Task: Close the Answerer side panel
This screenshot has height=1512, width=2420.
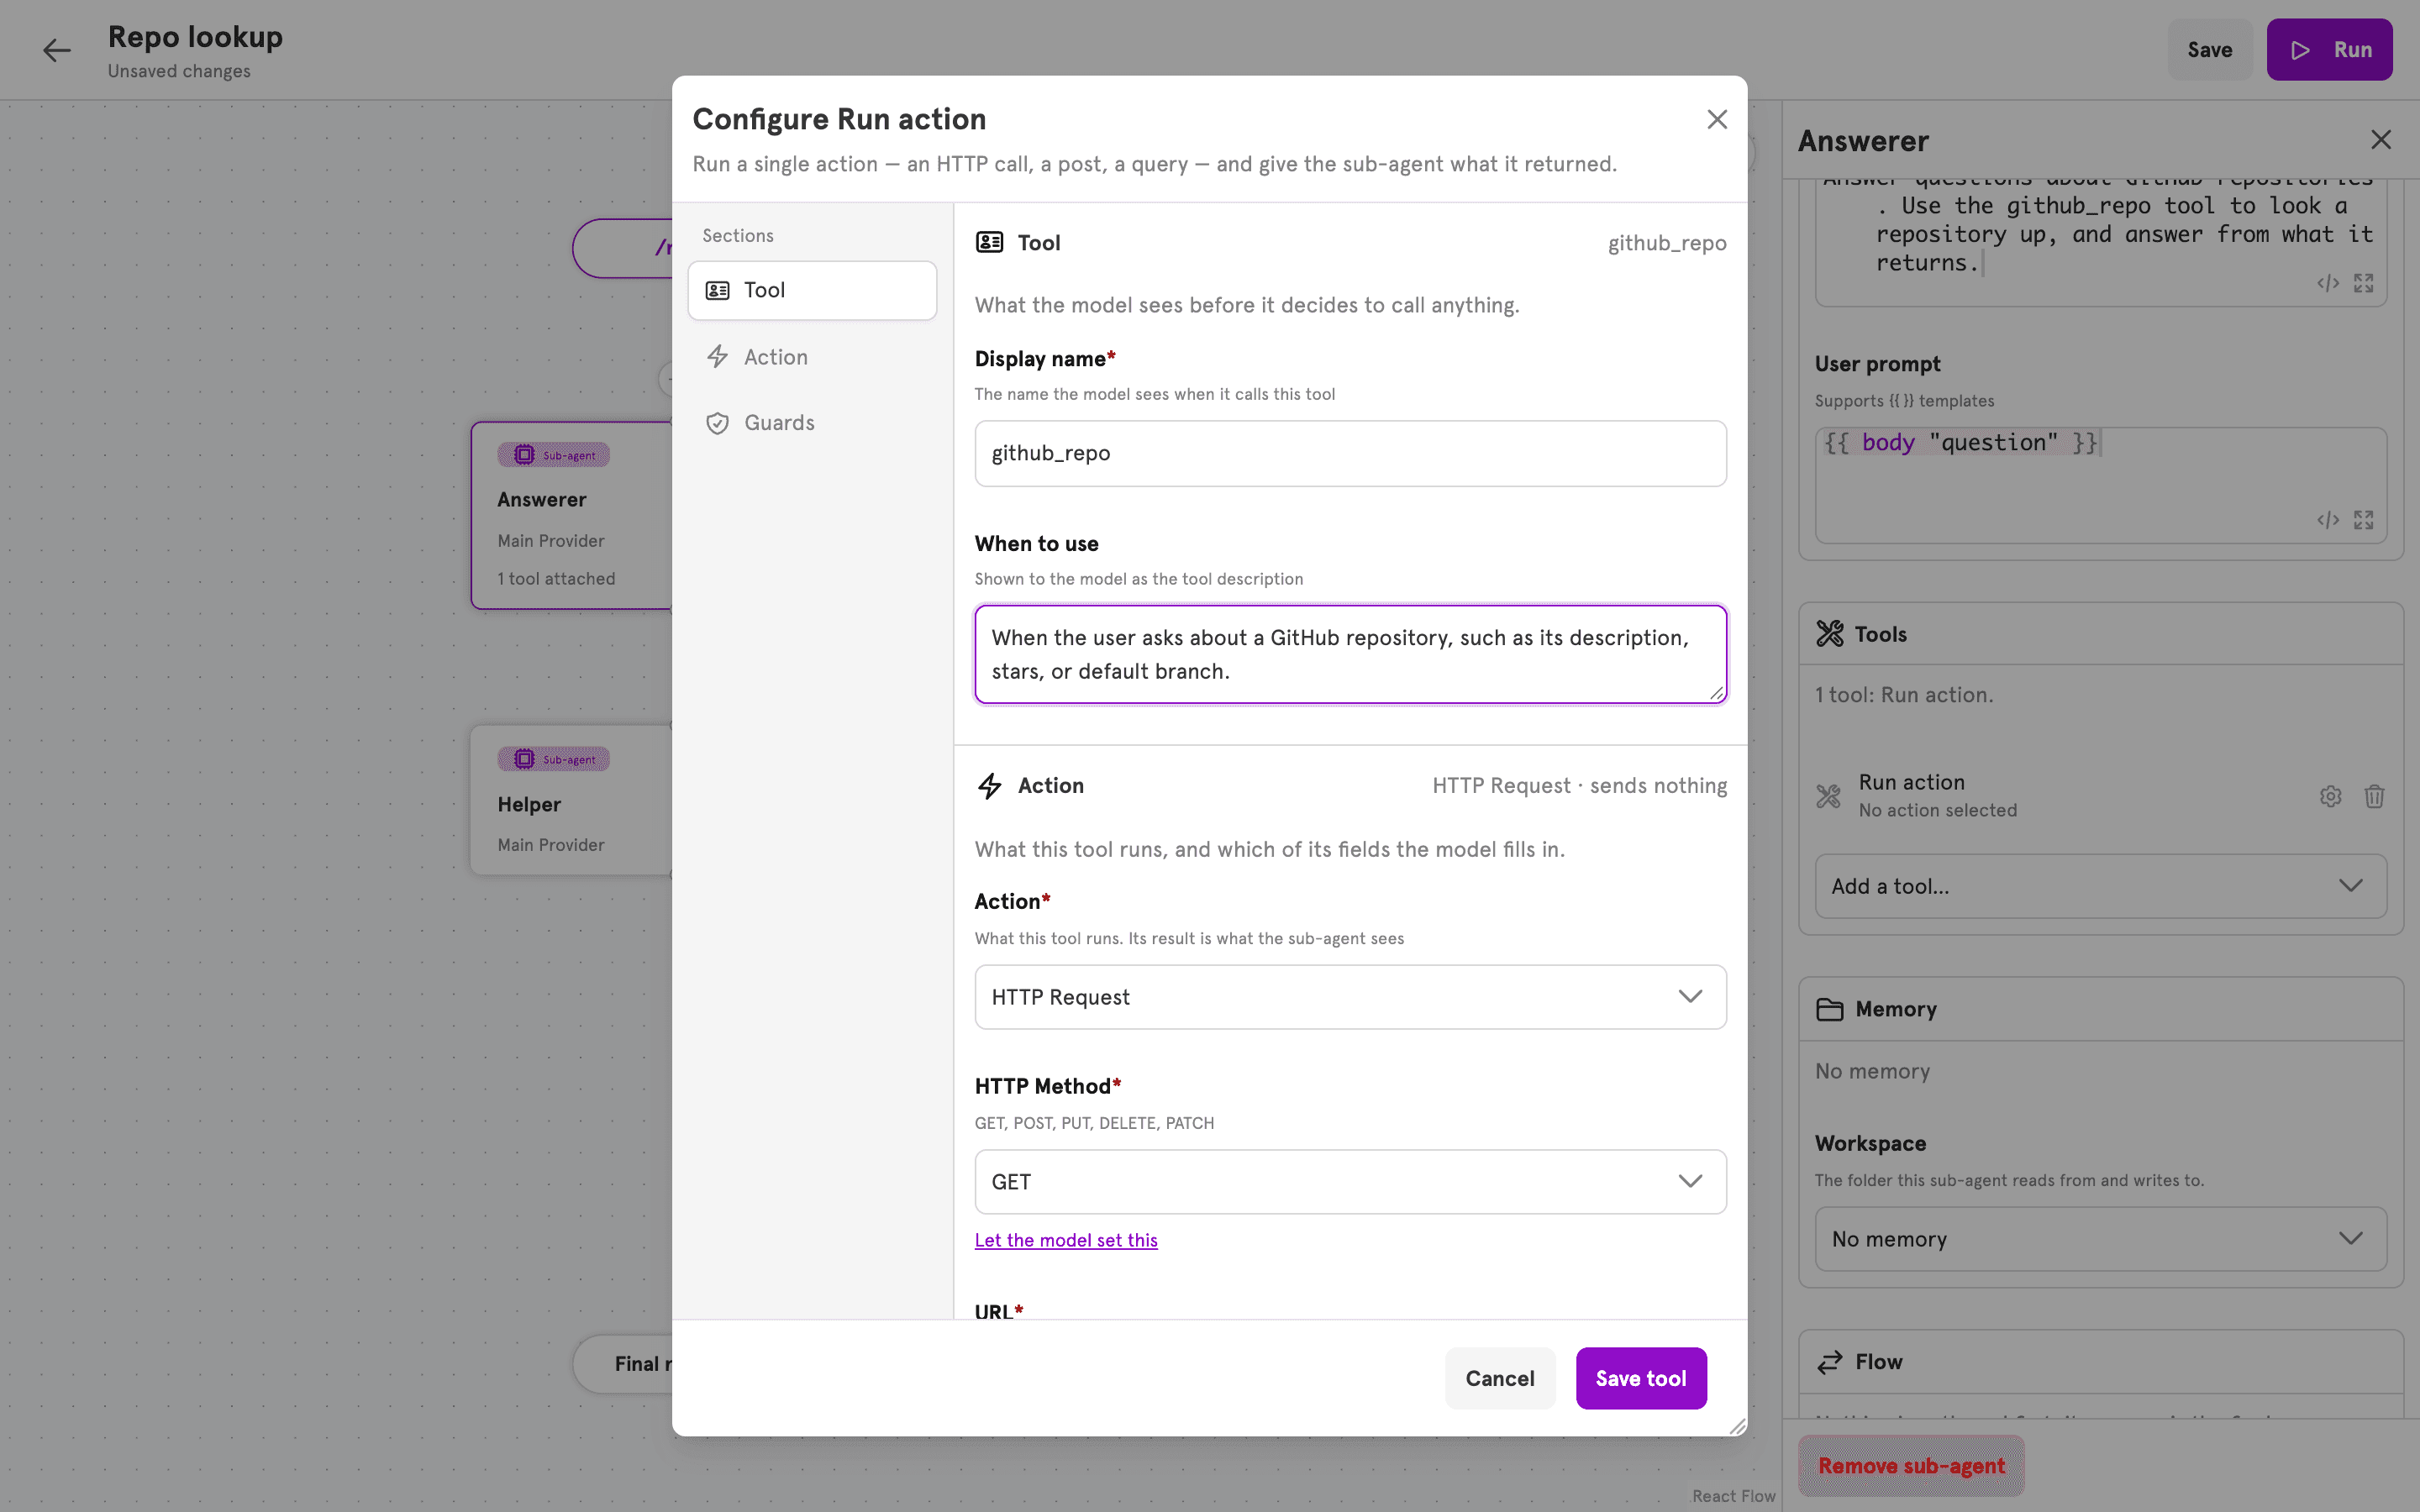Action: [2380, 140]
